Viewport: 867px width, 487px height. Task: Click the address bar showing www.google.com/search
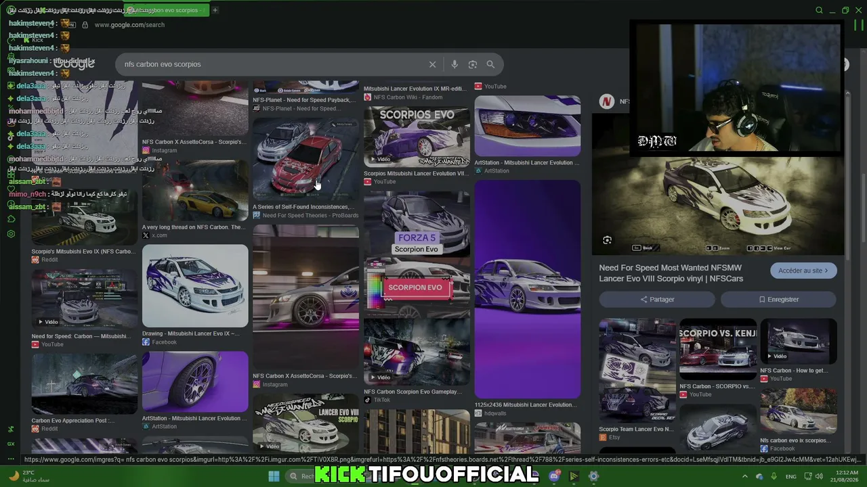click(129, 25)
